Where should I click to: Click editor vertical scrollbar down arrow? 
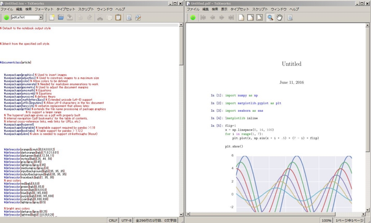point(181,215)
